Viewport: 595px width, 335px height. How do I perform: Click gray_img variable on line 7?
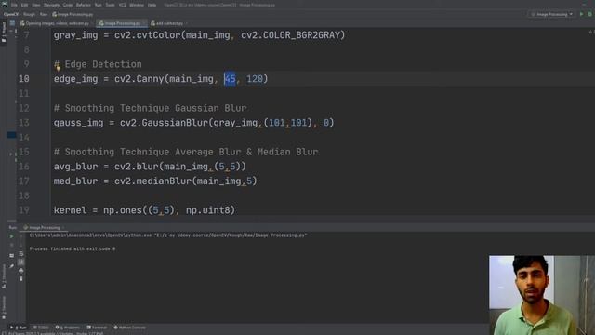76,35
